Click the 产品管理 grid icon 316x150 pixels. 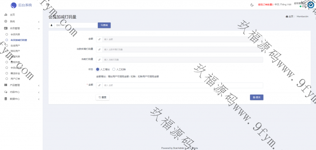[x=6, y=85]
